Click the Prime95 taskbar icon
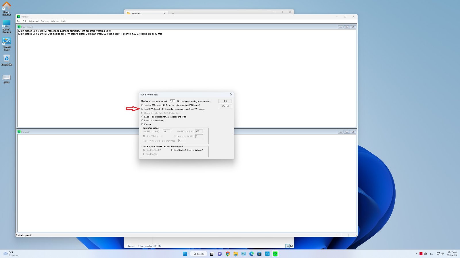The height and width of the screenshot is (258, 460). (275, 254)
